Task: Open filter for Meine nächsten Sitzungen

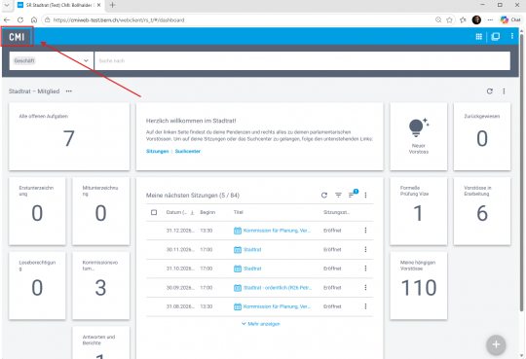Action: [x=338, y=196]
